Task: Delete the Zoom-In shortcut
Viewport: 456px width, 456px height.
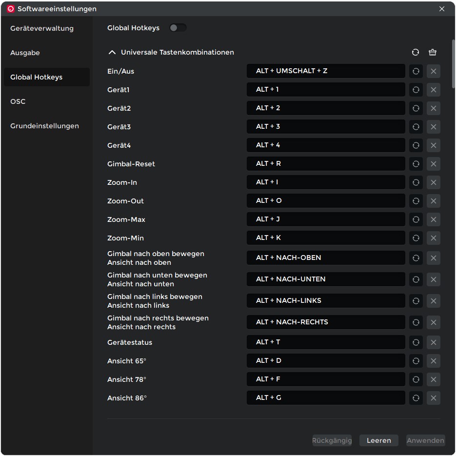Action: point(433,182)
